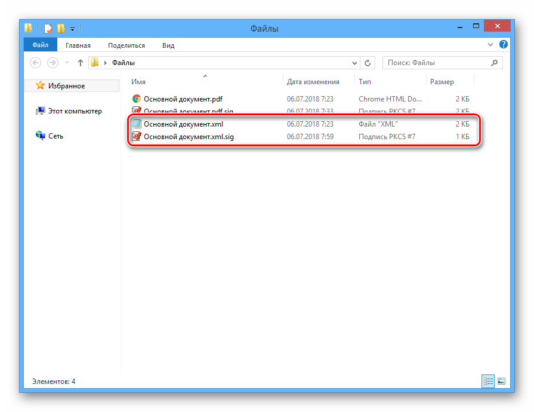The image size is (534, 412).
Task: Open the Help question mark icon
Action: click(503, 45)
